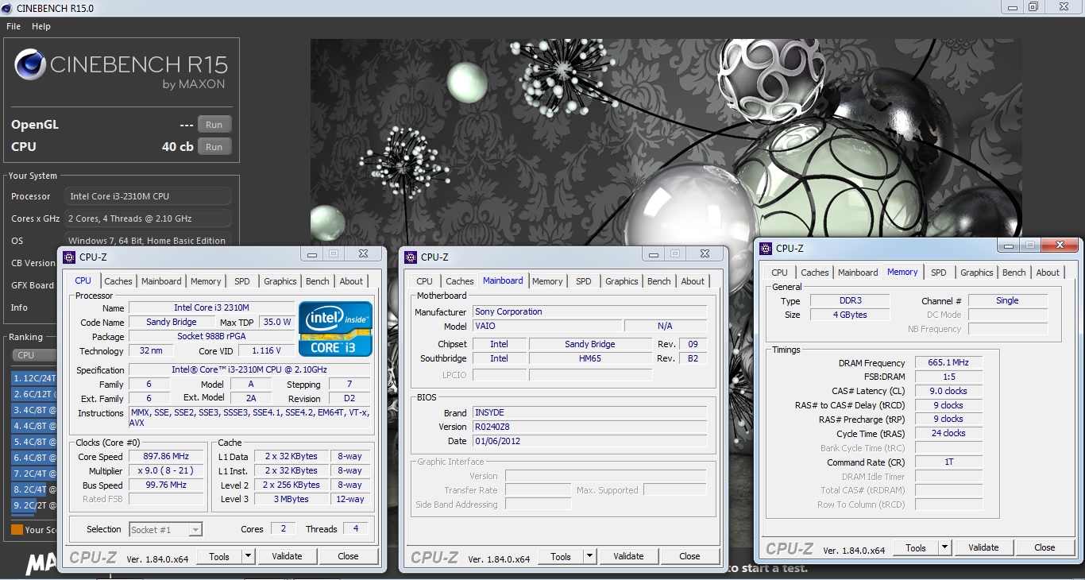Open the About tab in the right Memory window

coord(1048,273)
